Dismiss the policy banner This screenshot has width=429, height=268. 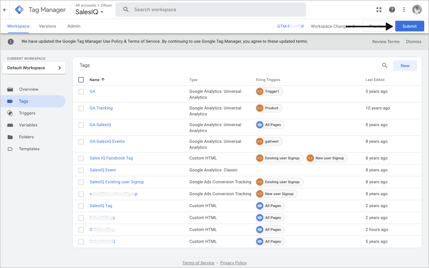414,42
